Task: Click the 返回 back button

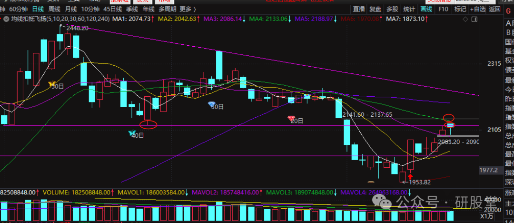Action: point(494,9)
